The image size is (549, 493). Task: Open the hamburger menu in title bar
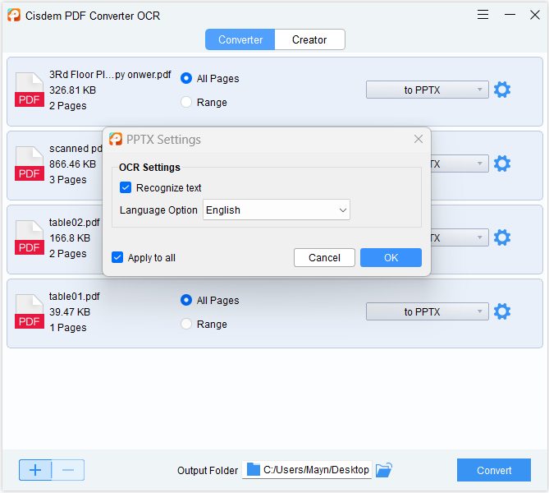(483, 15)
